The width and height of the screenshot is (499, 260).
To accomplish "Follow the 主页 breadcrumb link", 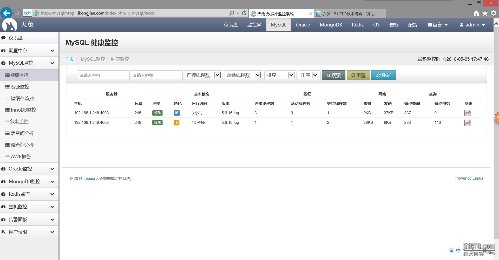I will (x=69, y=59).
